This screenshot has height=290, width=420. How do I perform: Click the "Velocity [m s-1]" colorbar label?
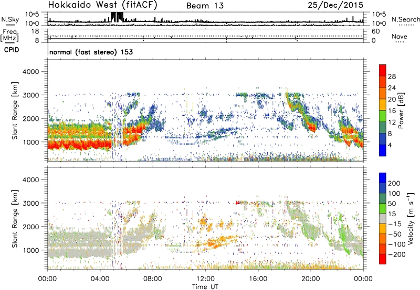411,218
